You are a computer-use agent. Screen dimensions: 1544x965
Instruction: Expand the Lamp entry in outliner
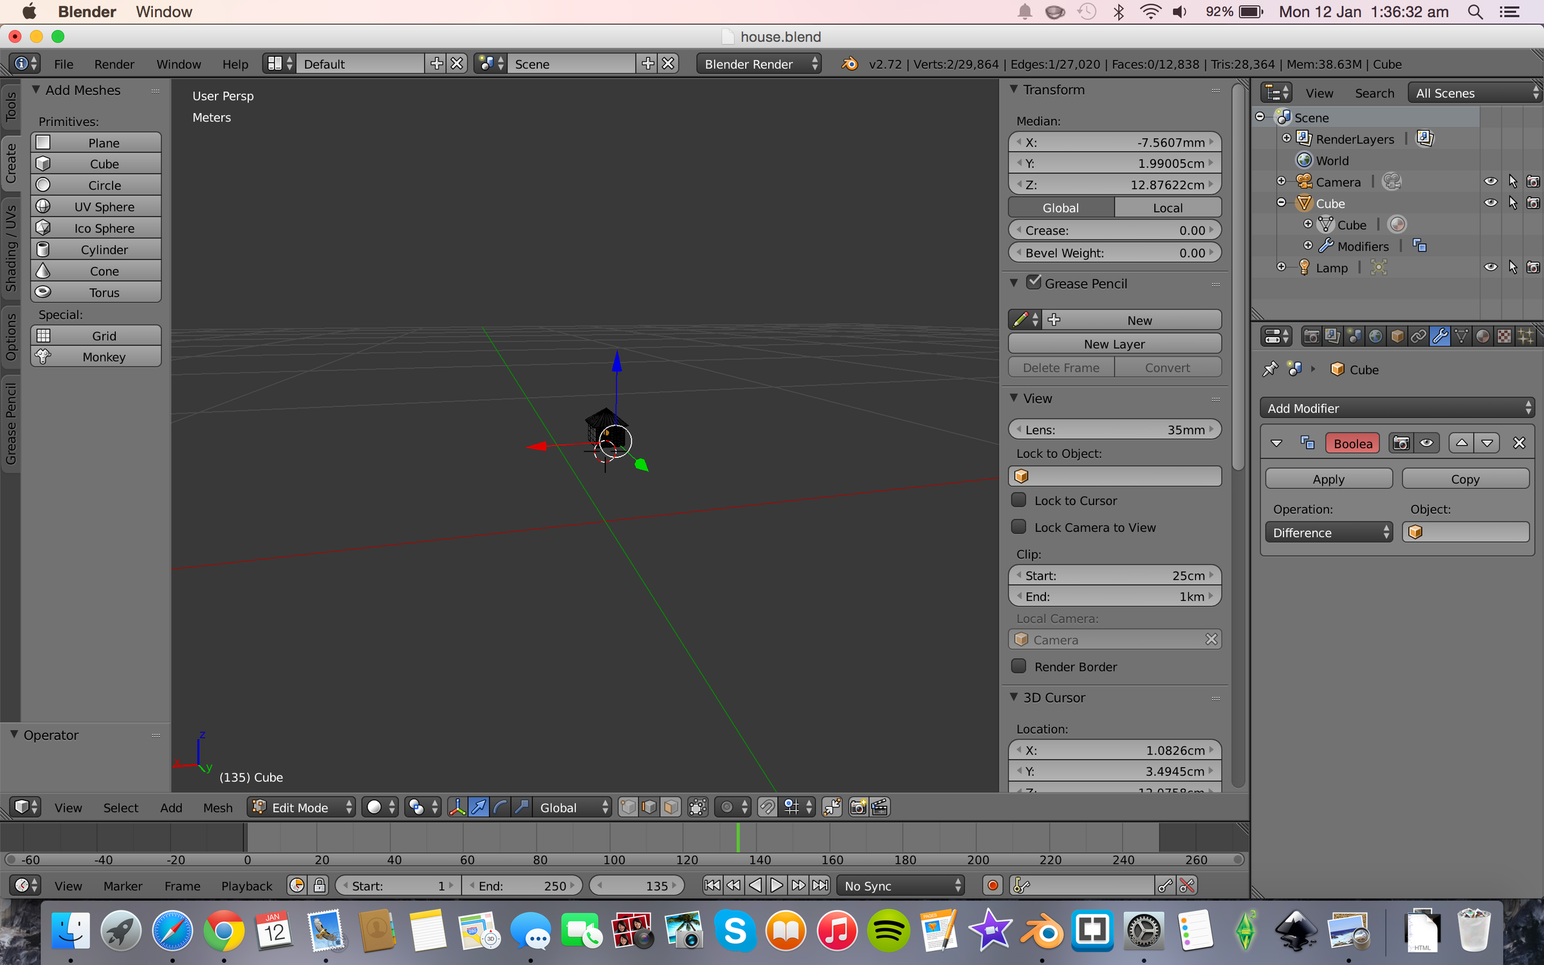tap(1282, 266)
